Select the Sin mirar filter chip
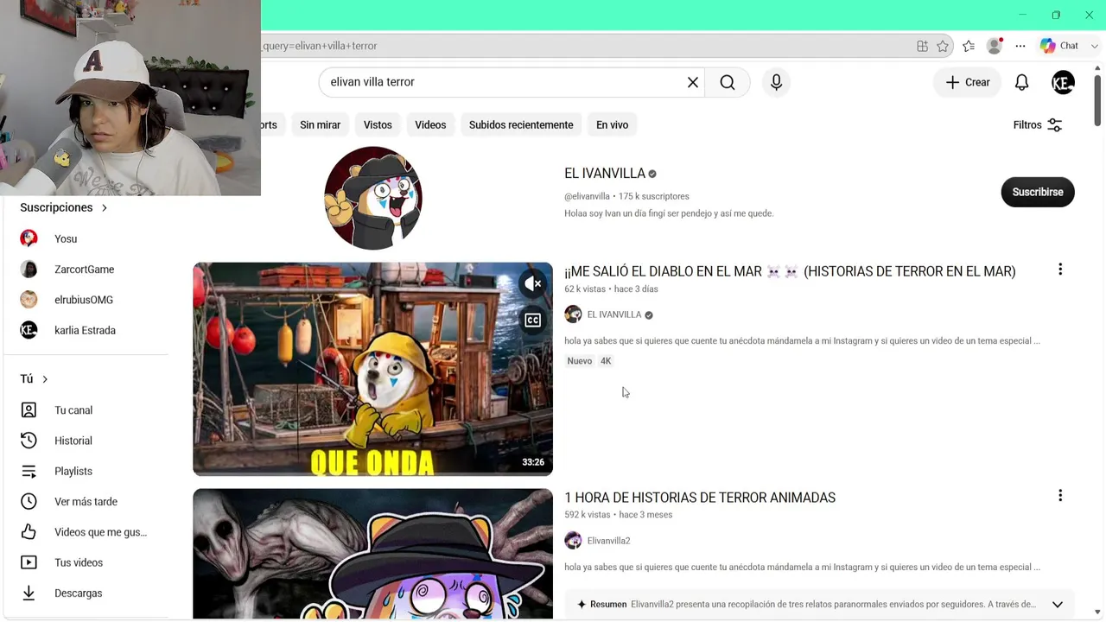1106x622 pixels. pos(320,125)
